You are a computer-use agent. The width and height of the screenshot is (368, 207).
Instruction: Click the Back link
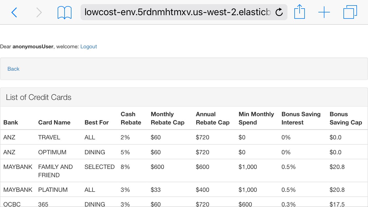[13, 69]
